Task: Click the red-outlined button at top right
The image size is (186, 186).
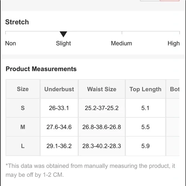Action: tap(170, 0)
